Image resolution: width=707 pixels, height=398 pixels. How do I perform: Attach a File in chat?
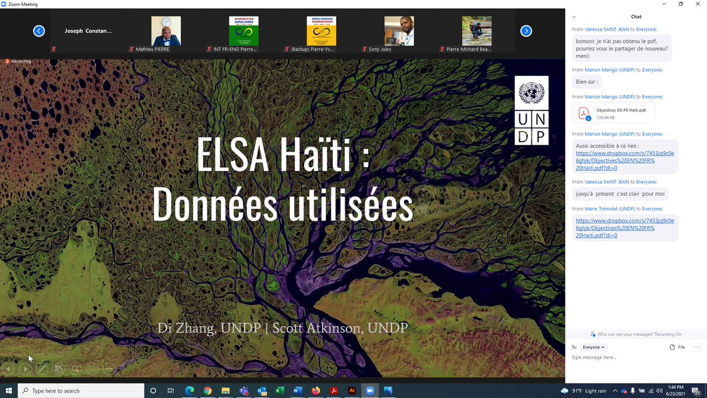point(678,347)
